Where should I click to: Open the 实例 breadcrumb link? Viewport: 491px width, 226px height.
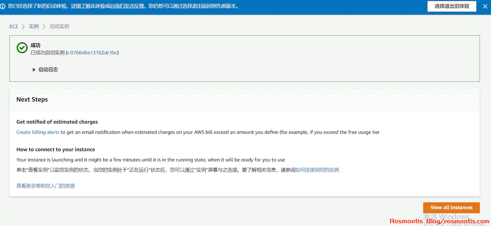point(34,26)
